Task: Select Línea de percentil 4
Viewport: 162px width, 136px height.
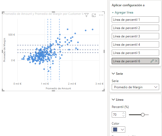Action: [135, 45]
